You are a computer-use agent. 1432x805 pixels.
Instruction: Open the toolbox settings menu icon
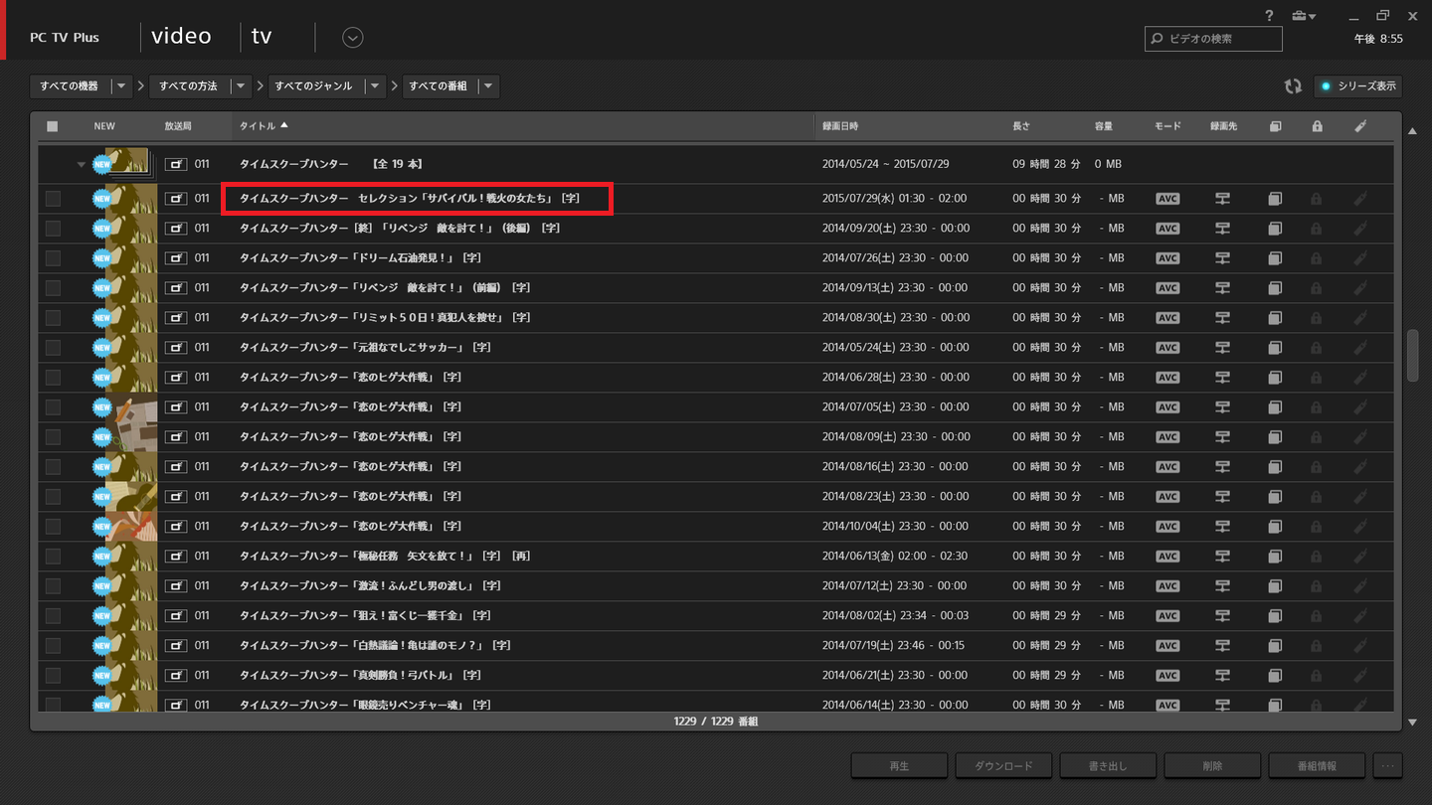1302,16
